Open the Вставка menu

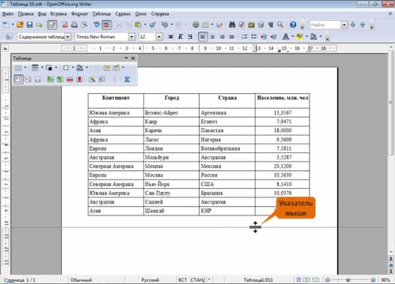tap(59, 14)
